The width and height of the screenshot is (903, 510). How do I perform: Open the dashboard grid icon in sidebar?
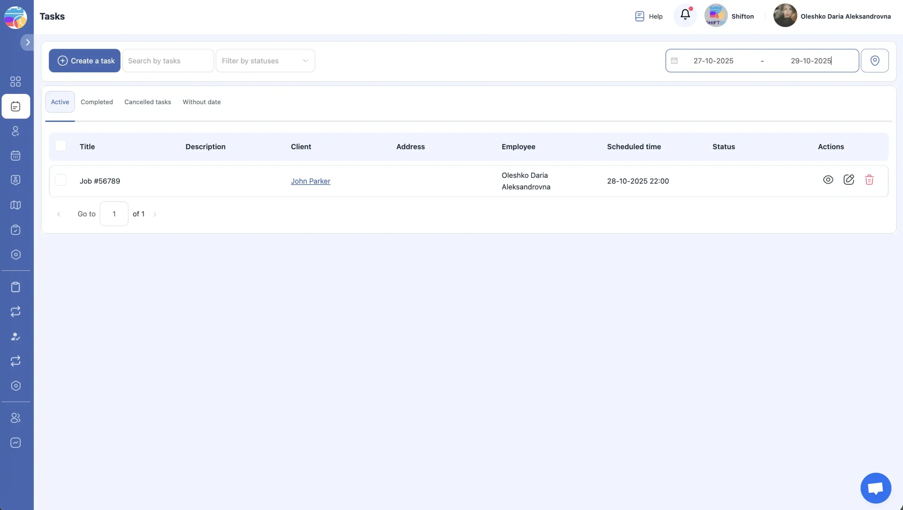point(16,82)
